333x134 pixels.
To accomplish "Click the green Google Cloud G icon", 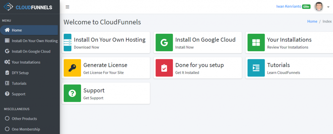I will pyautogui.click(x=164, y=43).
